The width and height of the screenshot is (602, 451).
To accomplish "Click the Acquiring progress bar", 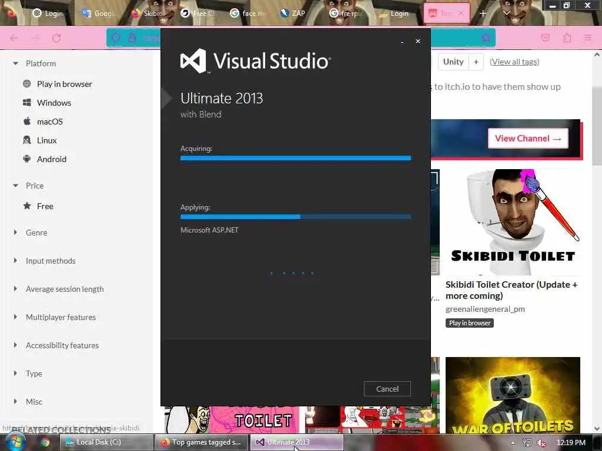I will click(x=296, y=158).
